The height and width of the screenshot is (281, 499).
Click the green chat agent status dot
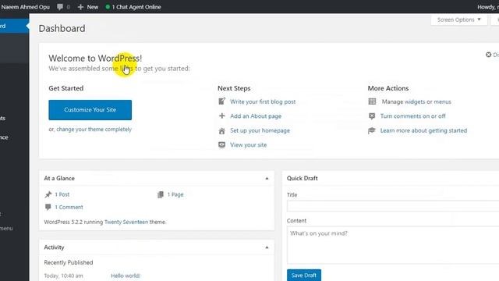pyautogui.click(x=108, y=7)
